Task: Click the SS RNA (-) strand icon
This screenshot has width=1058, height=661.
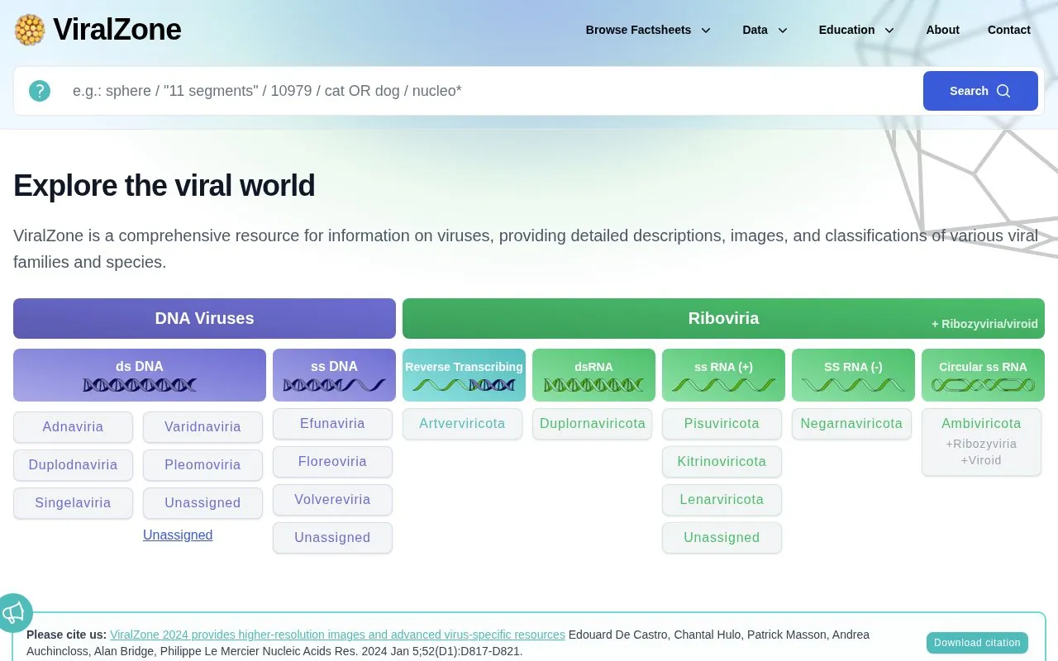Action: click(853, 385)
